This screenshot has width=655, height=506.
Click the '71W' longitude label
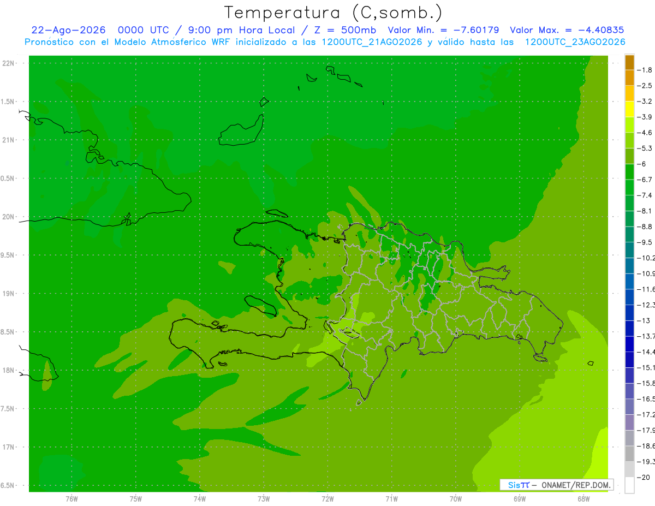click(391, 499)
